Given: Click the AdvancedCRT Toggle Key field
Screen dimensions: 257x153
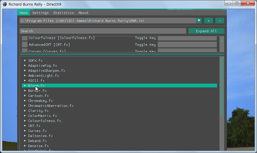Looking at the screenshot, I should coord(187,44).
